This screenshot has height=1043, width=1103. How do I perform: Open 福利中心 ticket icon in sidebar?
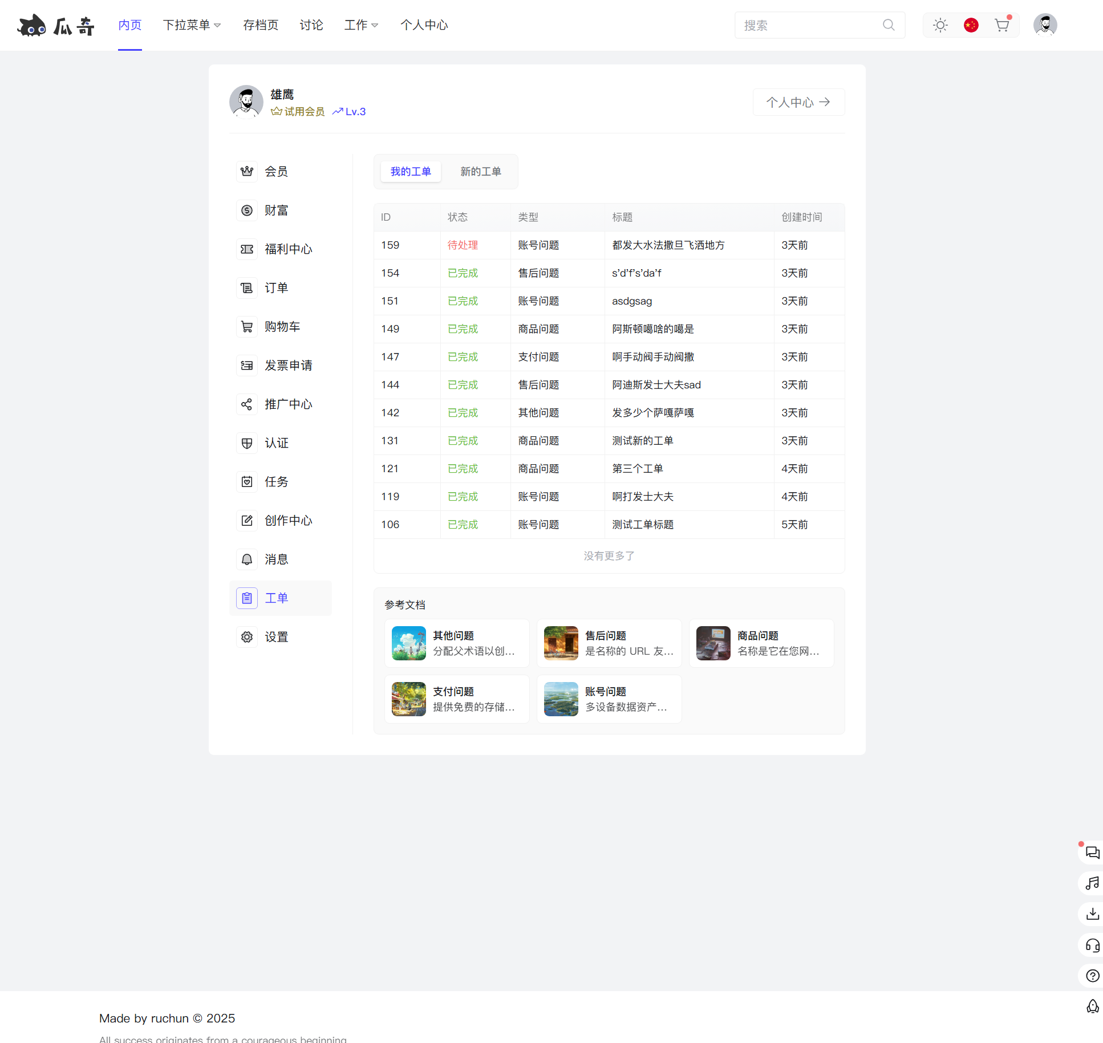(x=247, y=249)
